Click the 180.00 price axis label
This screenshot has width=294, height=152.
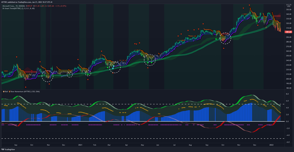(x=288, y=88)
